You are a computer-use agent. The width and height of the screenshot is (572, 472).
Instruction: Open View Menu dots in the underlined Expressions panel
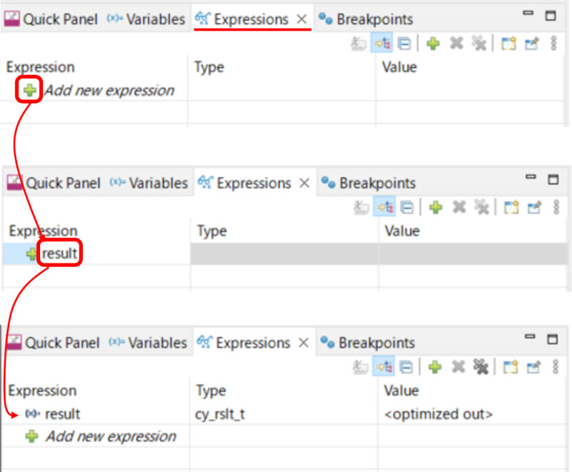[553, 44]
